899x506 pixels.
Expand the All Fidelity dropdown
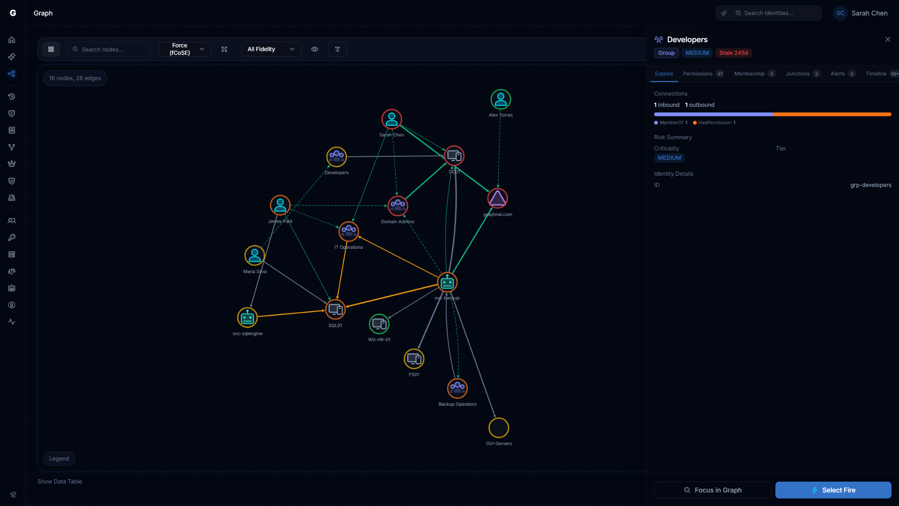[271, 49]
